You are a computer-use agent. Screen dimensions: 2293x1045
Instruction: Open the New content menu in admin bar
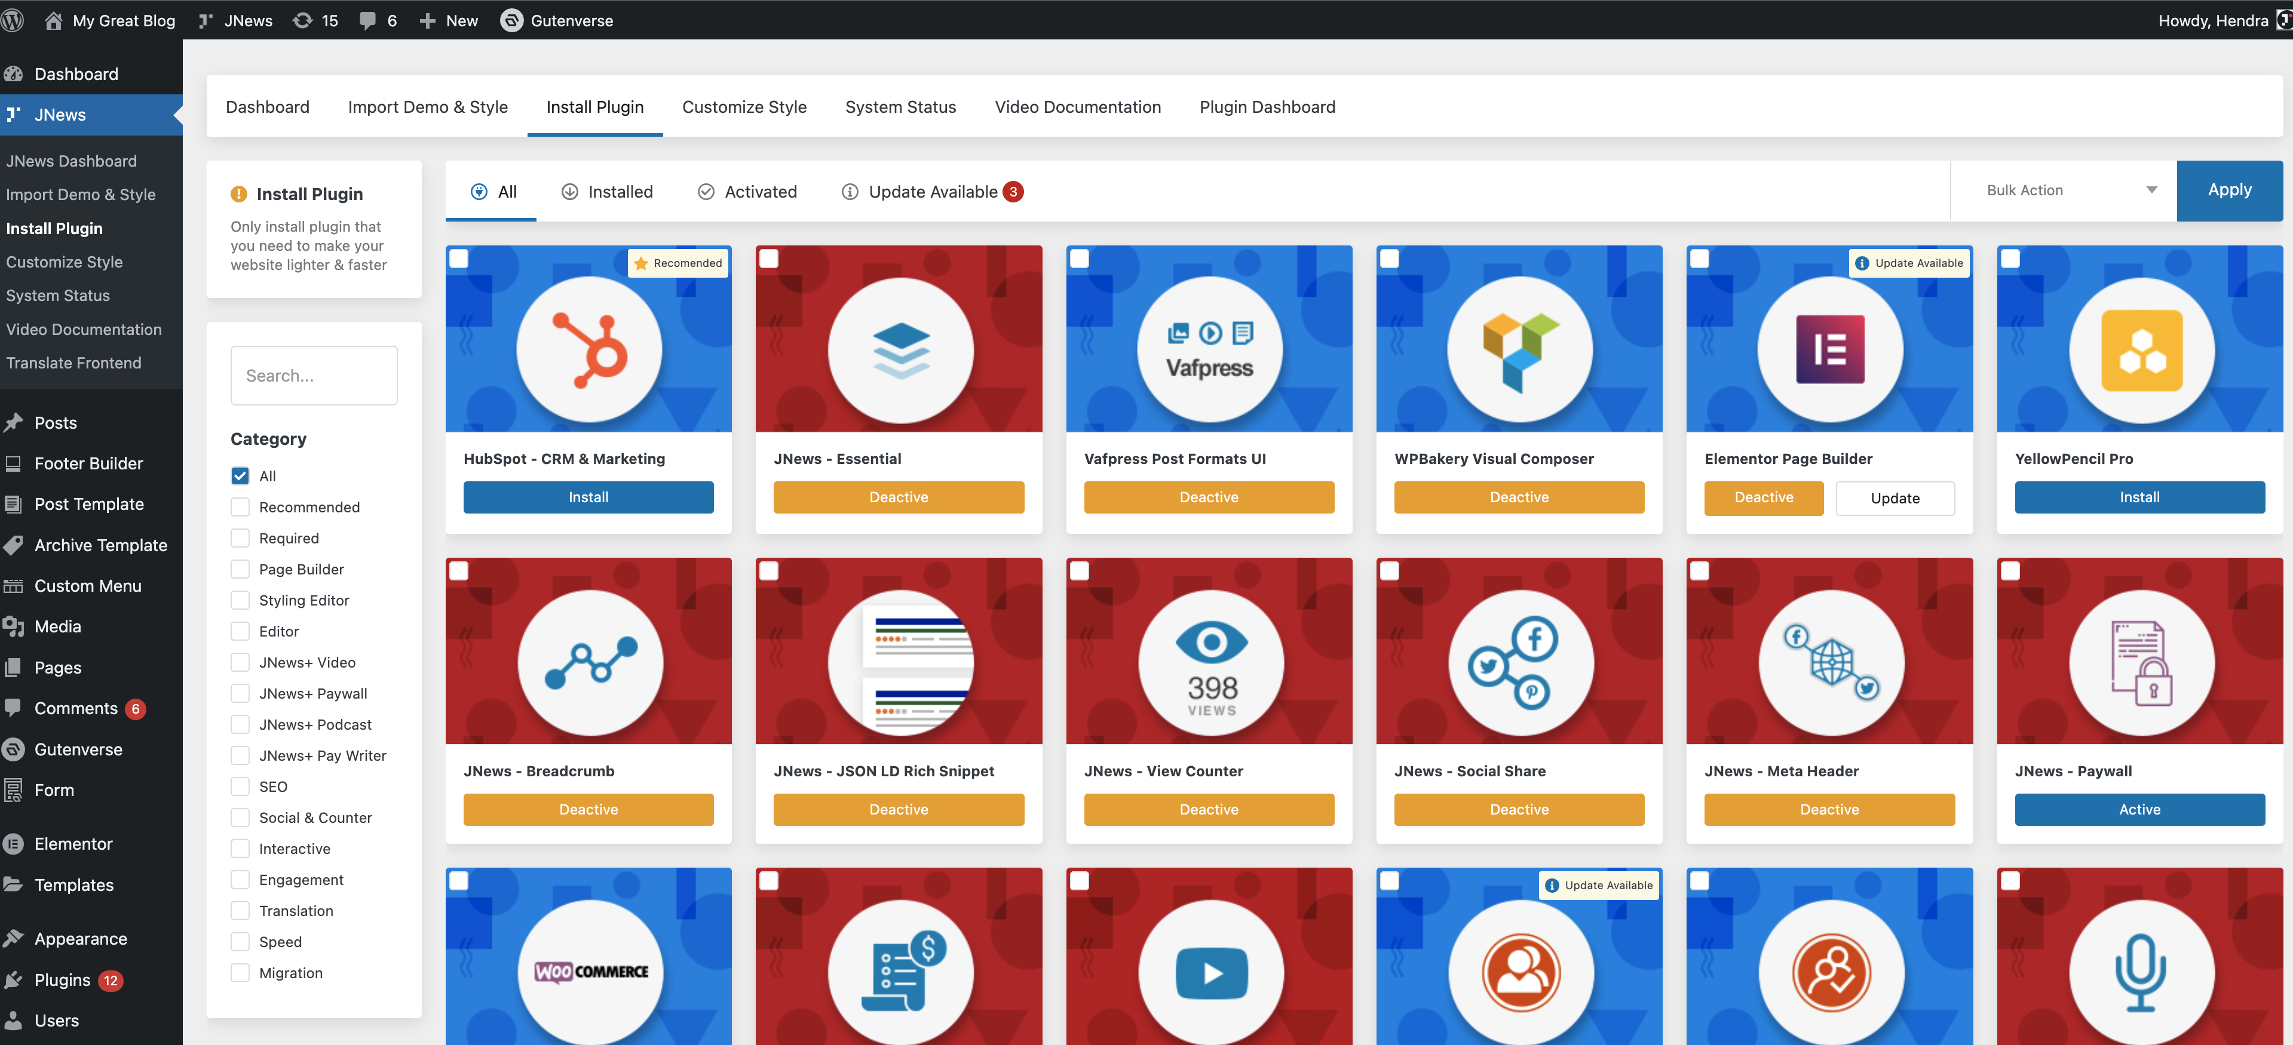coord(449,20)
